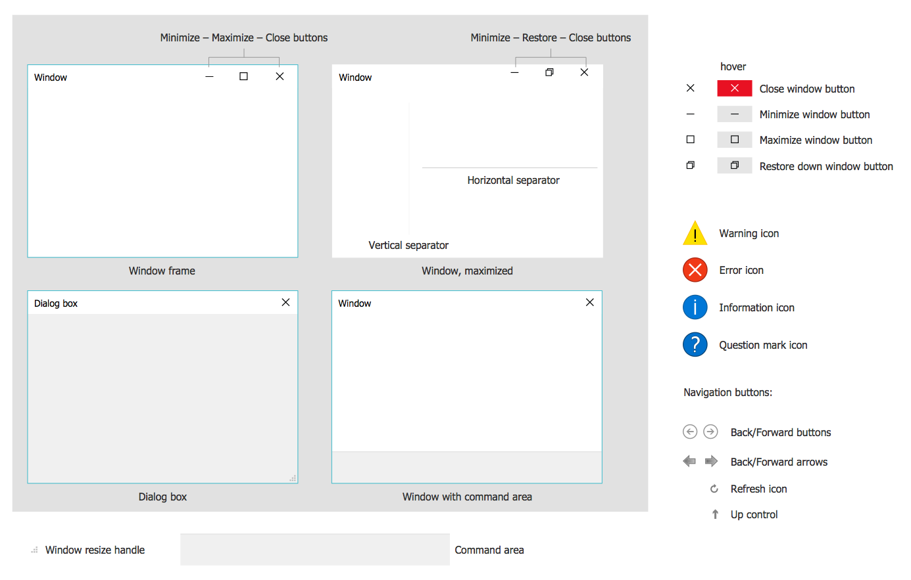The image size is (911, 580).
Task: Click the 'Window resize handle' label text
Action: (95, 550)
